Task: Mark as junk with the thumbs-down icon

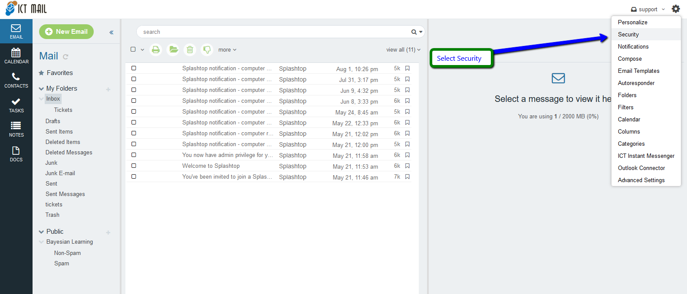Action: 207,50
